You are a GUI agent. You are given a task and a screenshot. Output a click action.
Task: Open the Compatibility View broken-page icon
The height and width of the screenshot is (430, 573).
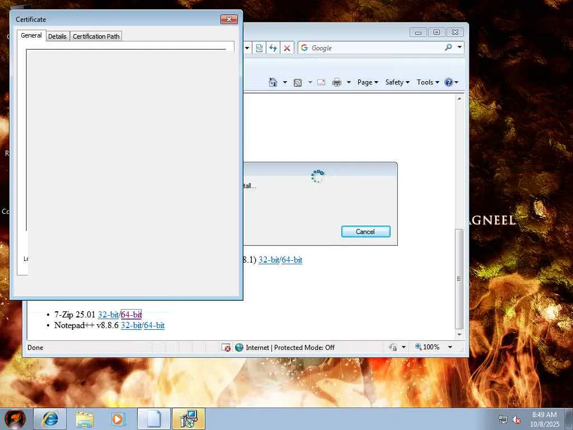(259, 48)
